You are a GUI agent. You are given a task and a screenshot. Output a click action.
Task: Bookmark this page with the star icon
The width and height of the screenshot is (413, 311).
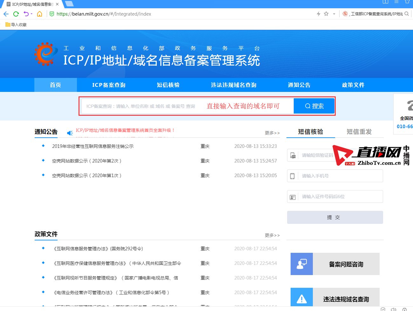click(x=326, y=14)
